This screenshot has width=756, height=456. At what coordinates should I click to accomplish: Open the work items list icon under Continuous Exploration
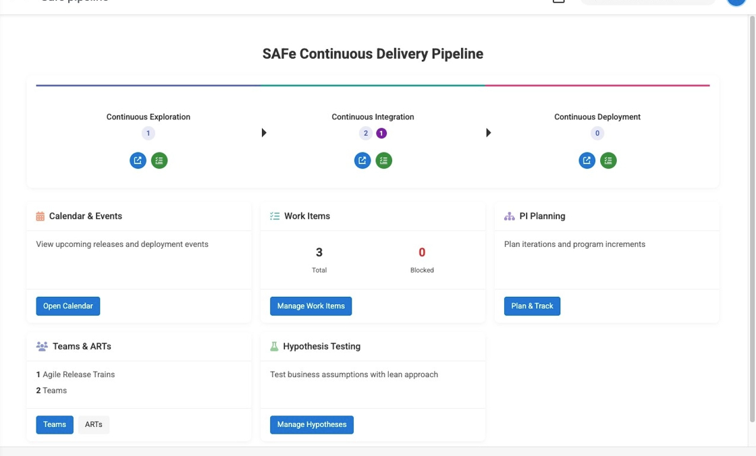(159, 160)
